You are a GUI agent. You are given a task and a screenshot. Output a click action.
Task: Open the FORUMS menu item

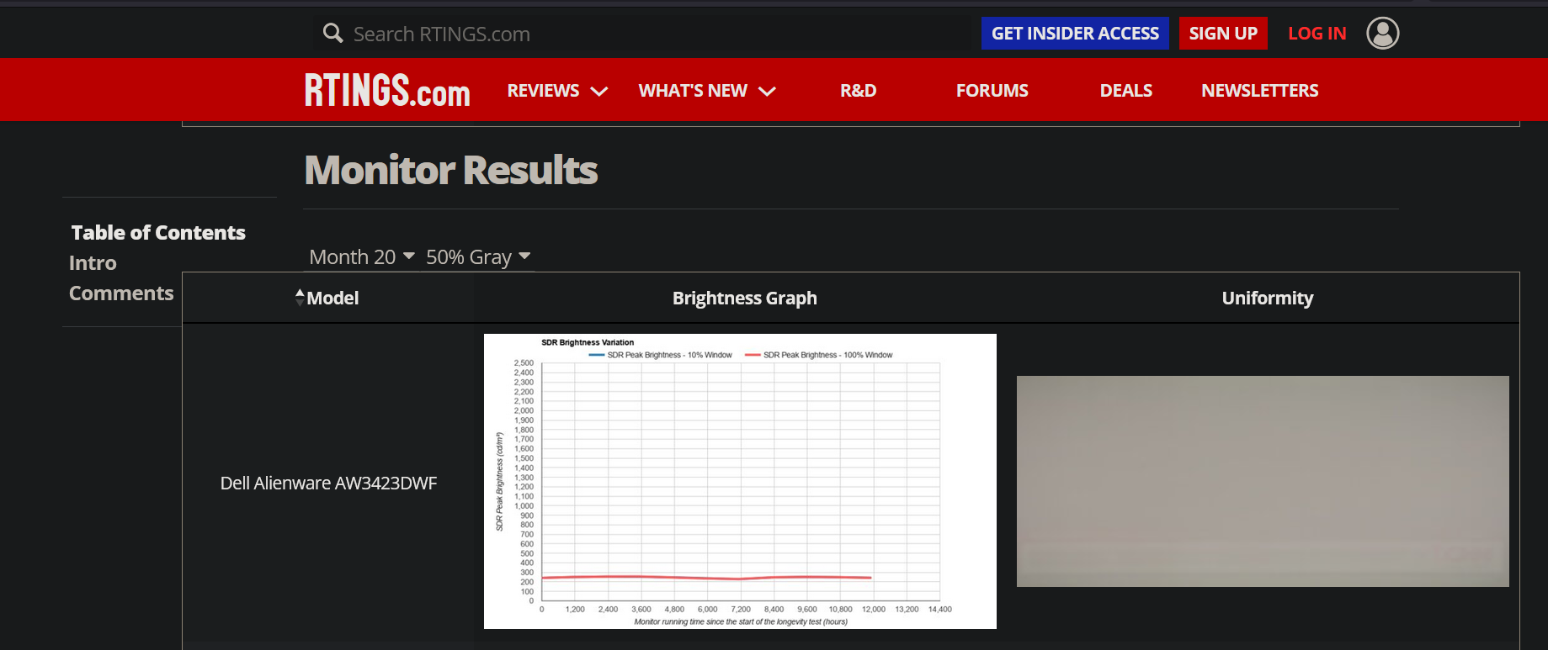click(992, 91)
